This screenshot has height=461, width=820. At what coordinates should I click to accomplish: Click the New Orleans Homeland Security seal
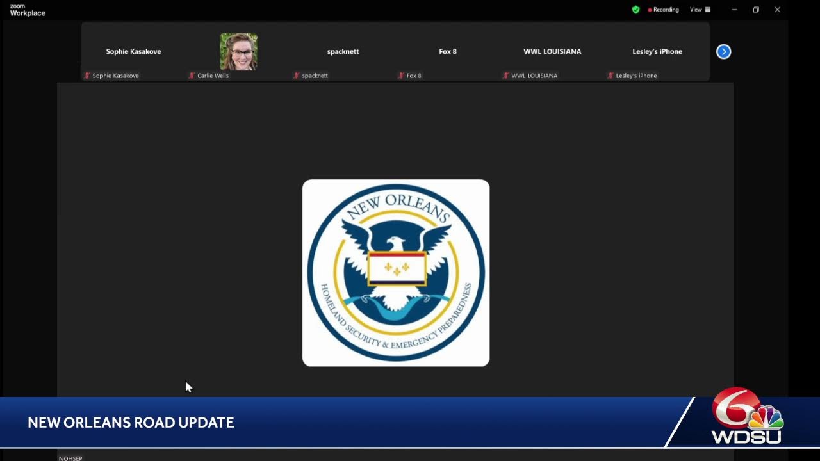tap(396, 273)
